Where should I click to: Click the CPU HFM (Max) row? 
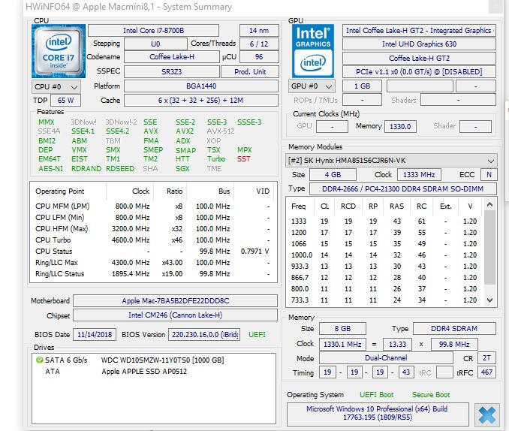tap(152, 229)
